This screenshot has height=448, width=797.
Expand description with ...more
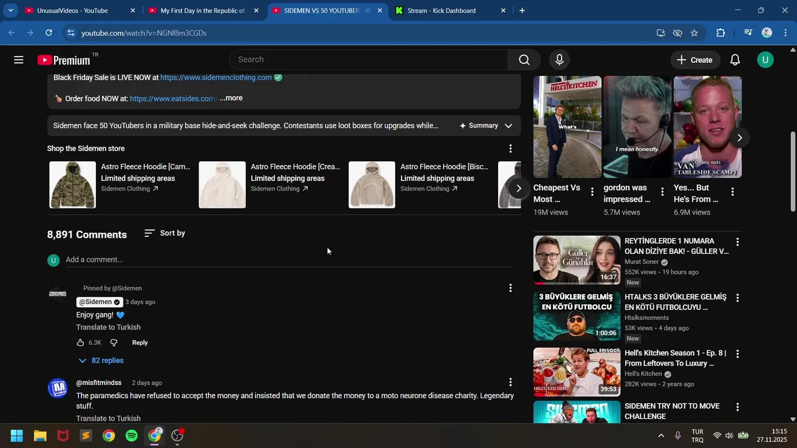click(x=231, y=98)
